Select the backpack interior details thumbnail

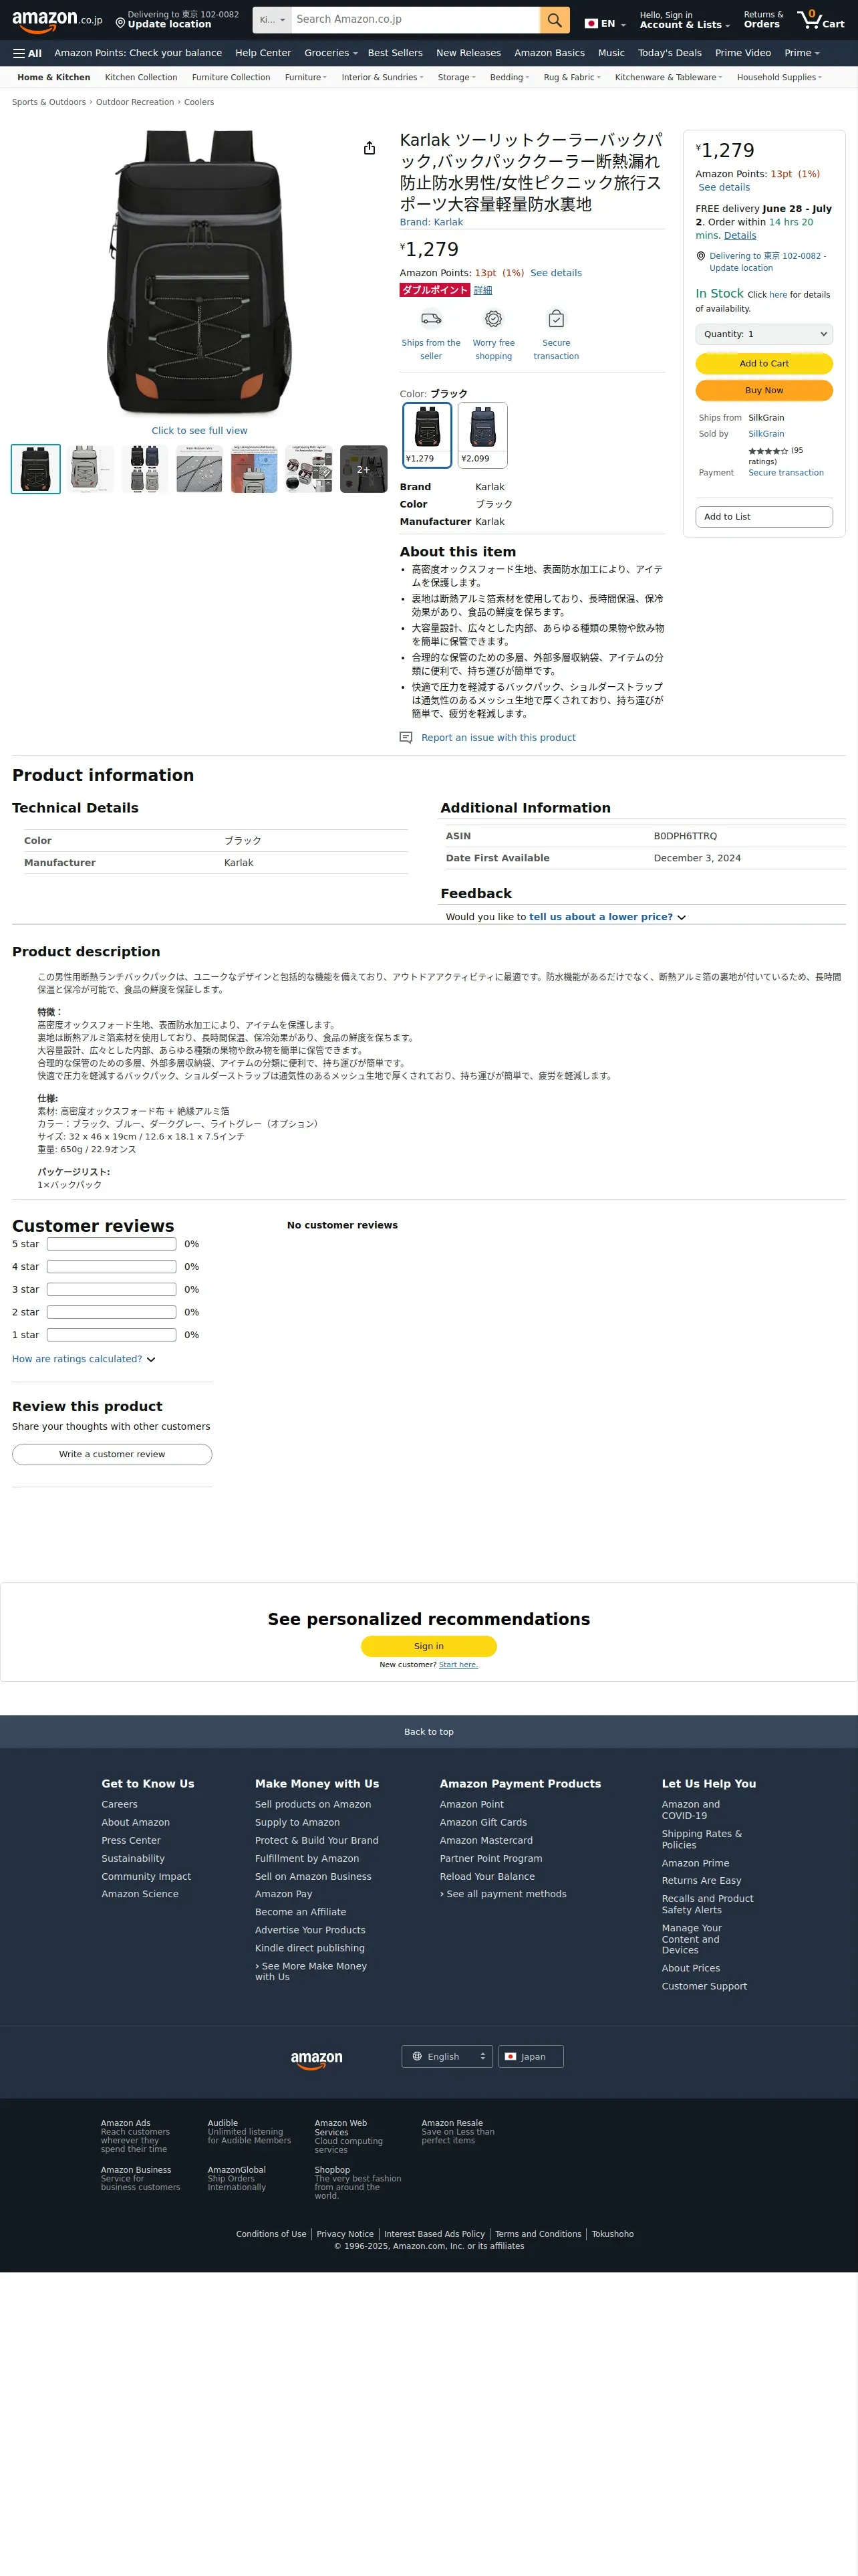point(309,469)
